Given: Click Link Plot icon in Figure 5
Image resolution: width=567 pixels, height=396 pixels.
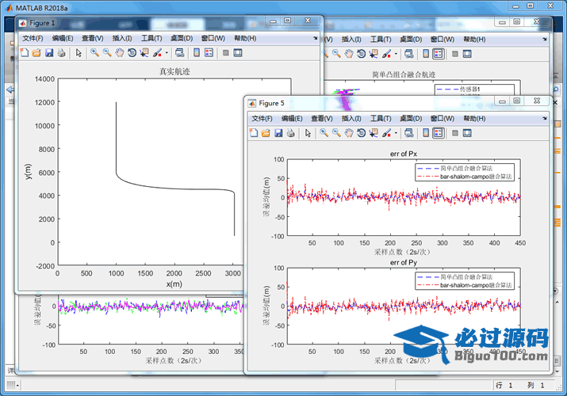Looking at the screenshot, I should point(409,133).
